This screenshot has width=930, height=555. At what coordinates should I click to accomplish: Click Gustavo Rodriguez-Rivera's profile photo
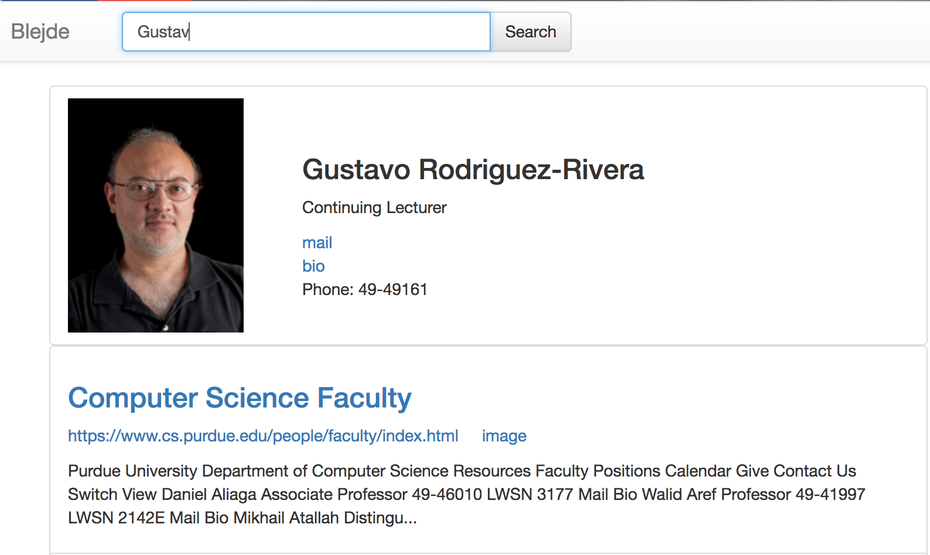point(156,215)
